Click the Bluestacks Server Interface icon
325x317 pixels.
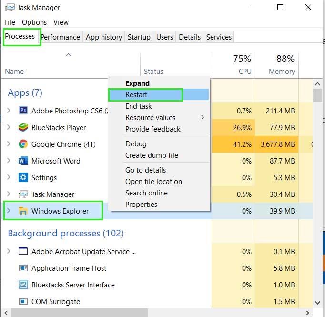click(x=23, y=285)
